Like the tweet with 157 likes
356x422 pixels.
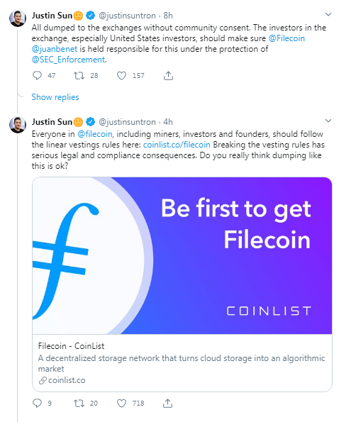click(121, 76)
